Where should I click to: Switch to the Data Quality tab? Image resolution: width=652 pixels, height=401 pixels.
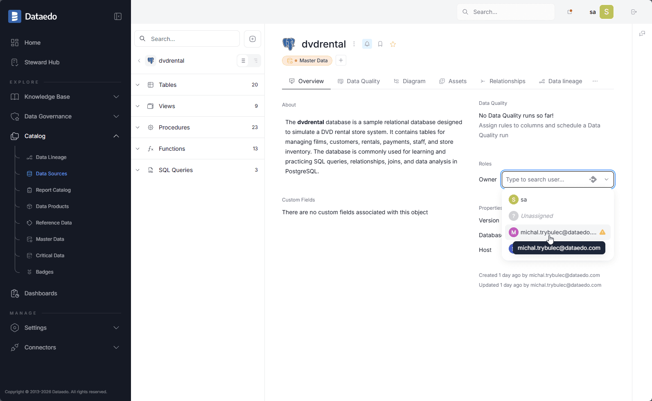click(359, 81)
